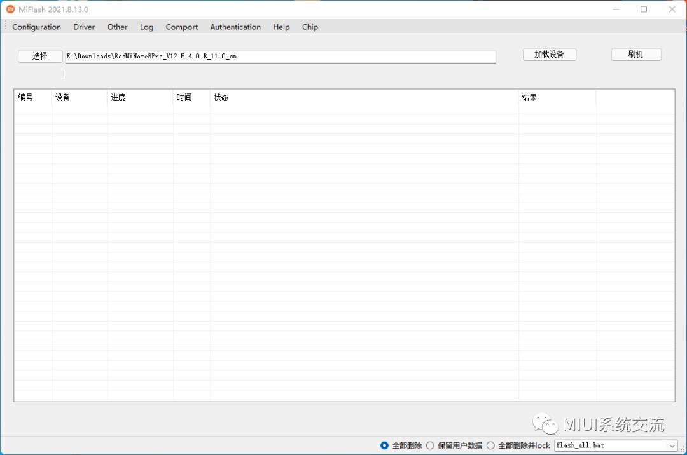
Task: Open the Log menu
Action: 146,27
